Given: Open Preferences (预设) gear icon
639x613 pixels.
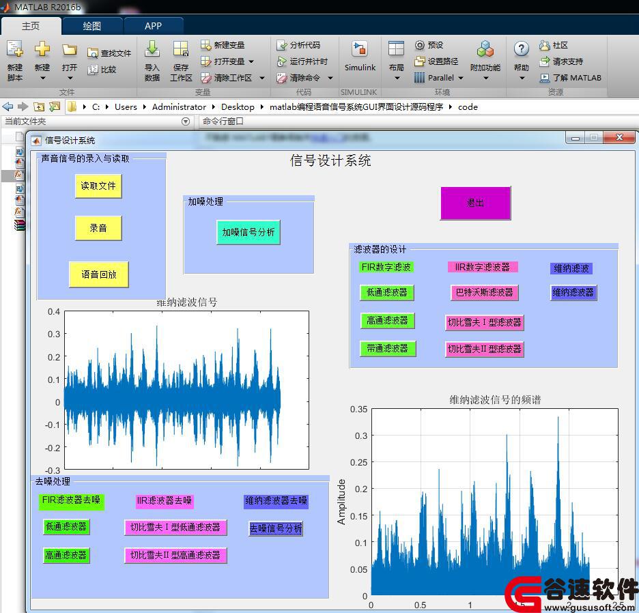Looking at the screenshot, I should coord(420,45).
